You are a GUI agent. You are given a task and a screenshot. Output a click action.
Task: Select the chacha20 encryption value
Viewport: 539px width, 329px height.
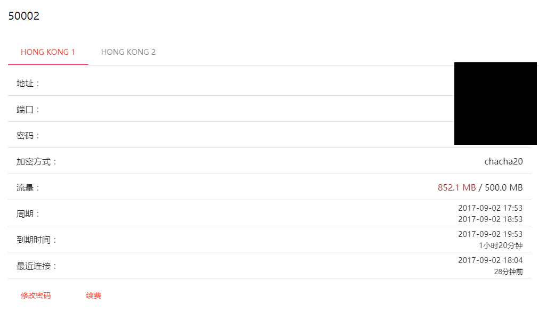503,161
